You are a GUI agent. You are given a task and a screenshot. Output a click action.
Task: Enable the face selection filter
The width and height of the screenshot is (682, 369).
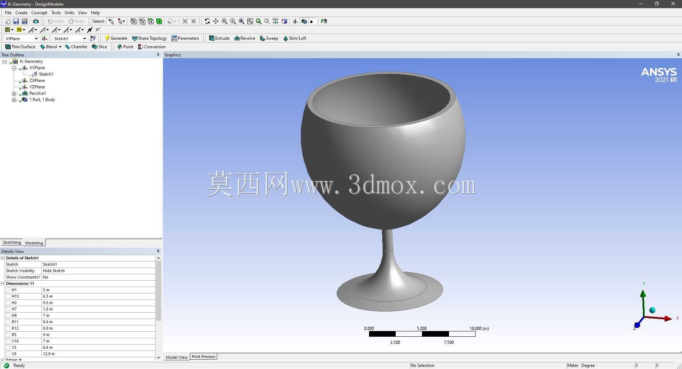coord(151,21)
